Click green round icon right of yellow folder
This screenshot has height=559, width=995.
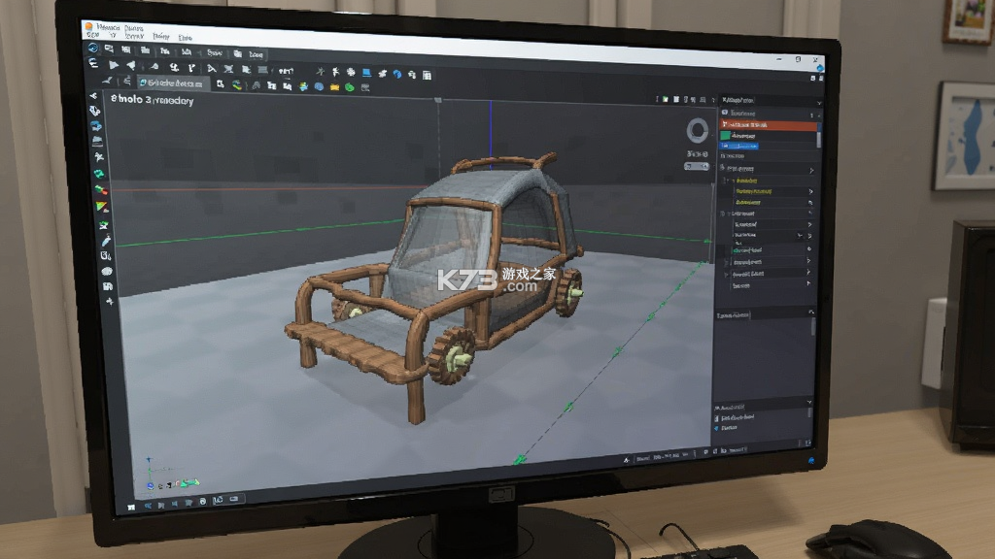350,87
